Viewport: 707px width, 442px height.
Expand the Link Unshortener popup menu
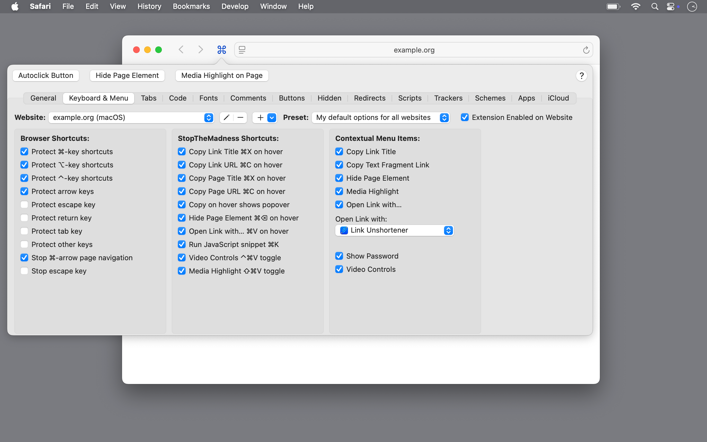click(394, 230)
